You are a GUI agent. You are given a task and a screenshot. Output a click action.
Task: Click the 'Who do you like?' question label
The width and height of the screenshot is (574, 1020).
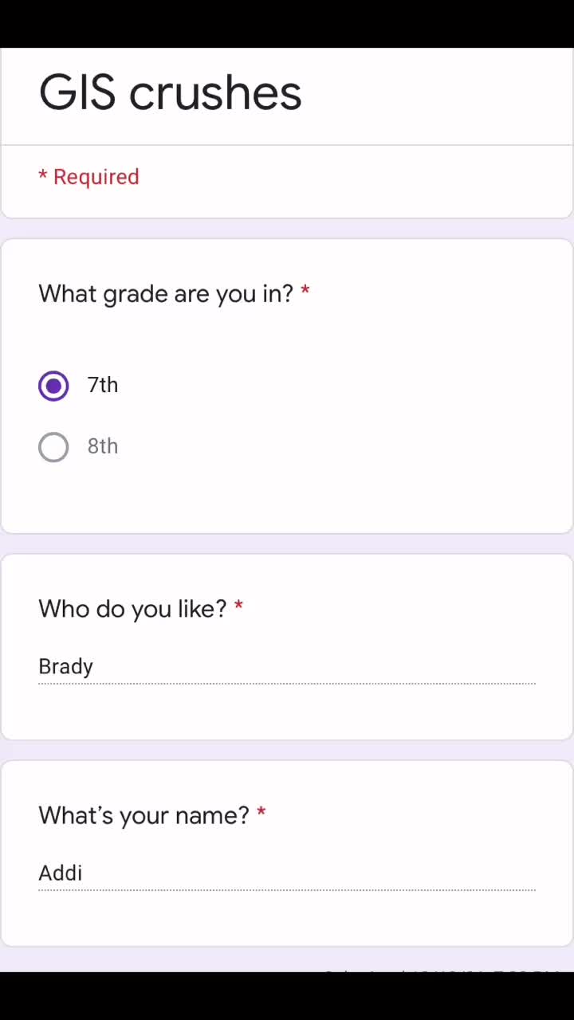[x=132, y=609]
